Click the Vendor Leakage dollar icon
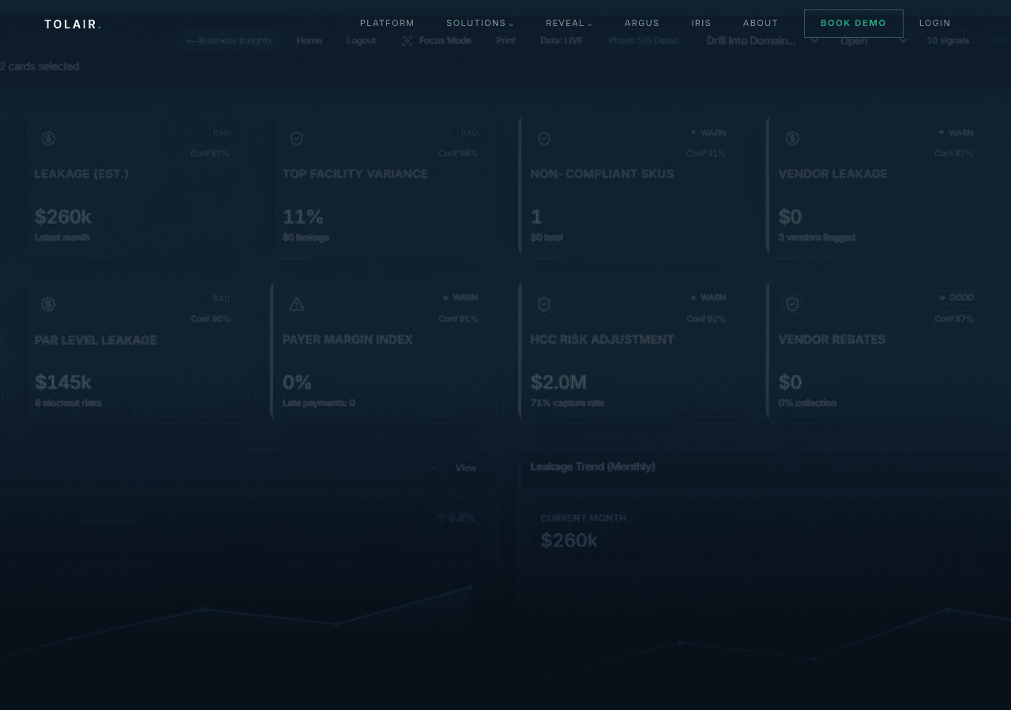 [x=792, y=139]
